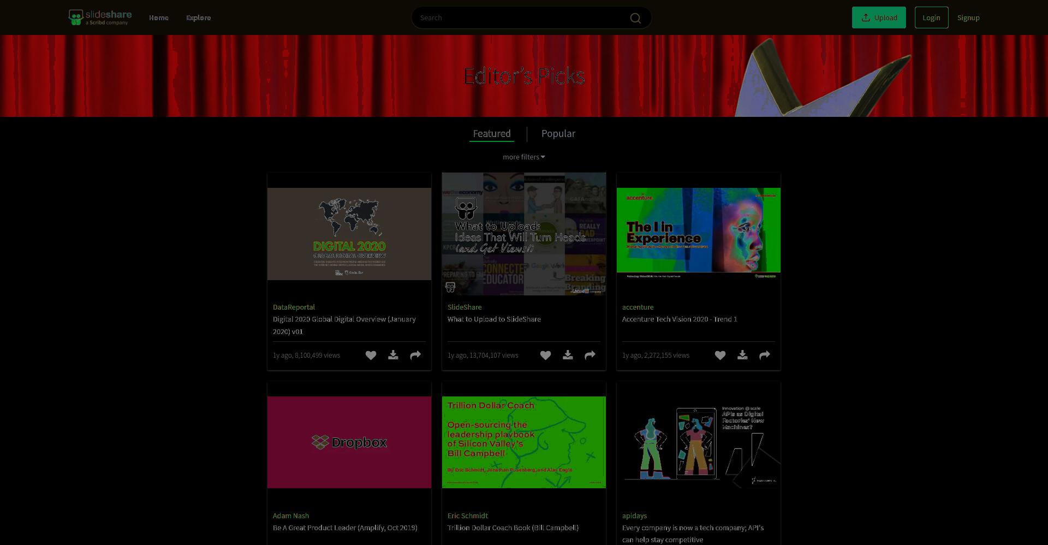This screenshot has height=545, width=1048.
Task: Open the What to Upload collage thumbnail
Action: 524,234
